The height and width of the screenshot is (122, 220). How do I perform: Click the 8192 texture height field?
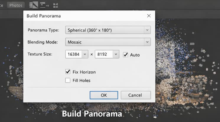tap(104, 54)
